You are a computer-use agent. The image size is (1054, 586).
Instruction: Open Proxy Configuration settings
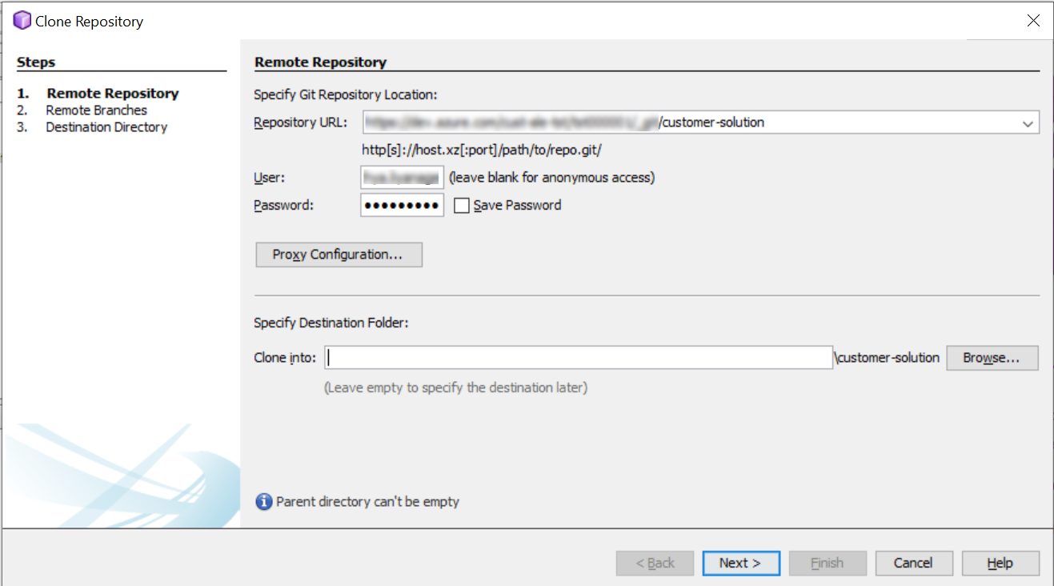pyautogui.click(x=338, y=255)
